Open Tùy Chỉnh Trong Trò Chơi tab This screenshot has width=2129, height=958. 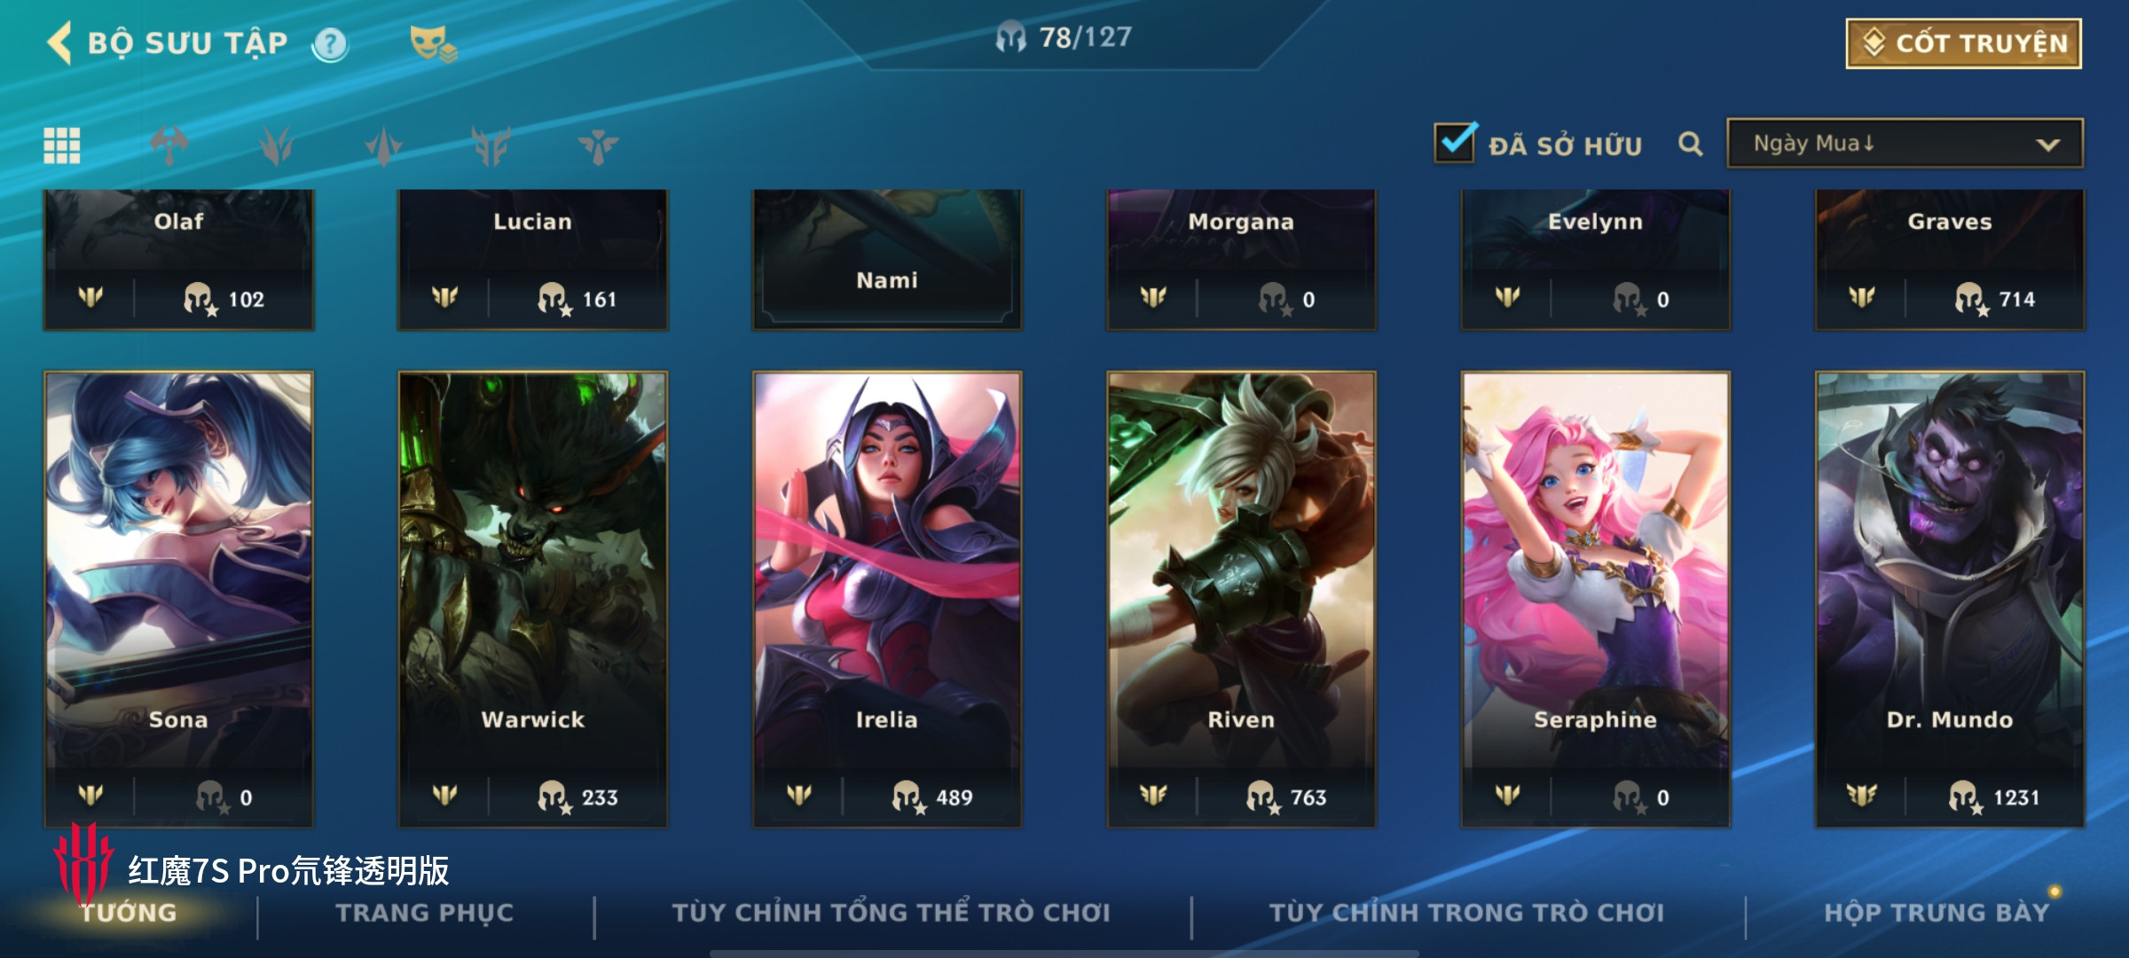click(1467, 913)
